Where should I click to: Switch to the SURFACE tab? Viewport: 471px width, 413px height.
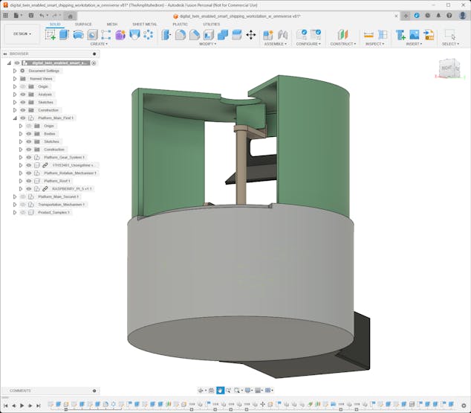83,24
